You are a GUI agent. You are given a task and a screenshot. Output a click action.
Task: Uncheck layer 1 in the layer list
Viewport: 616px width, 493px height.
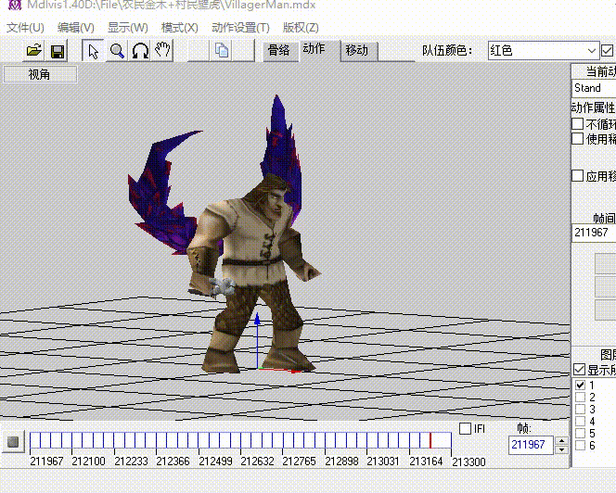(580, 385)
